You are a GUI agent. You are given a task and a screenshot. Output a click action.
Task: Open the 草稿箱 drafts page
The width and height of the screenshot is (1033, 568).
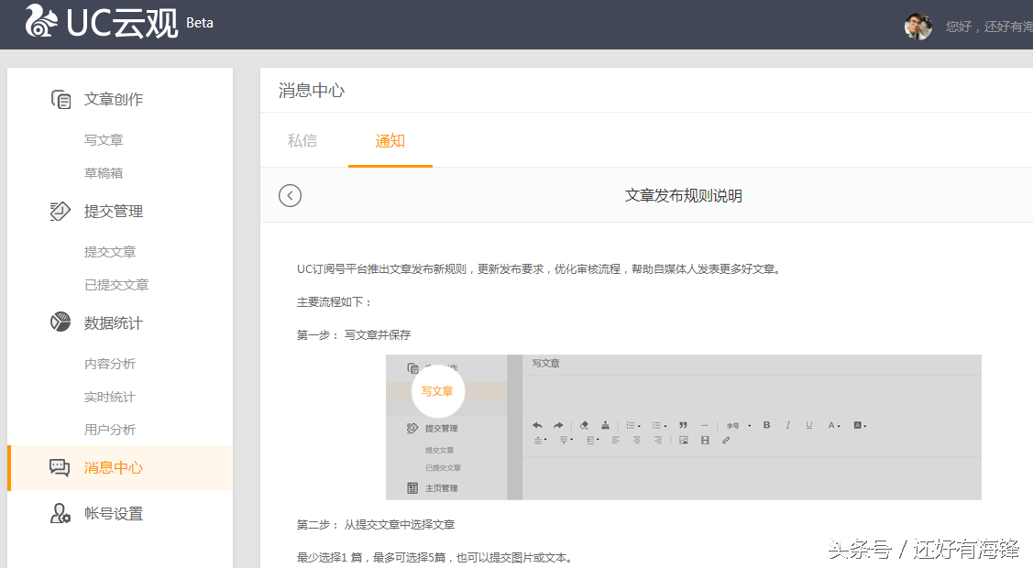(x=104, y=172)
